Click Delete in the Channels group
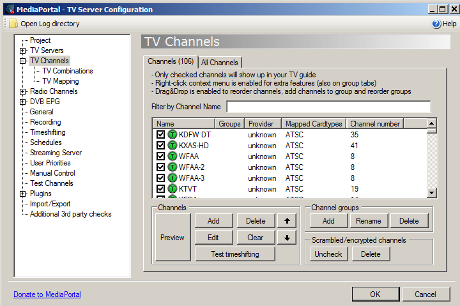460x306 pixels. (x=256, y=221)
